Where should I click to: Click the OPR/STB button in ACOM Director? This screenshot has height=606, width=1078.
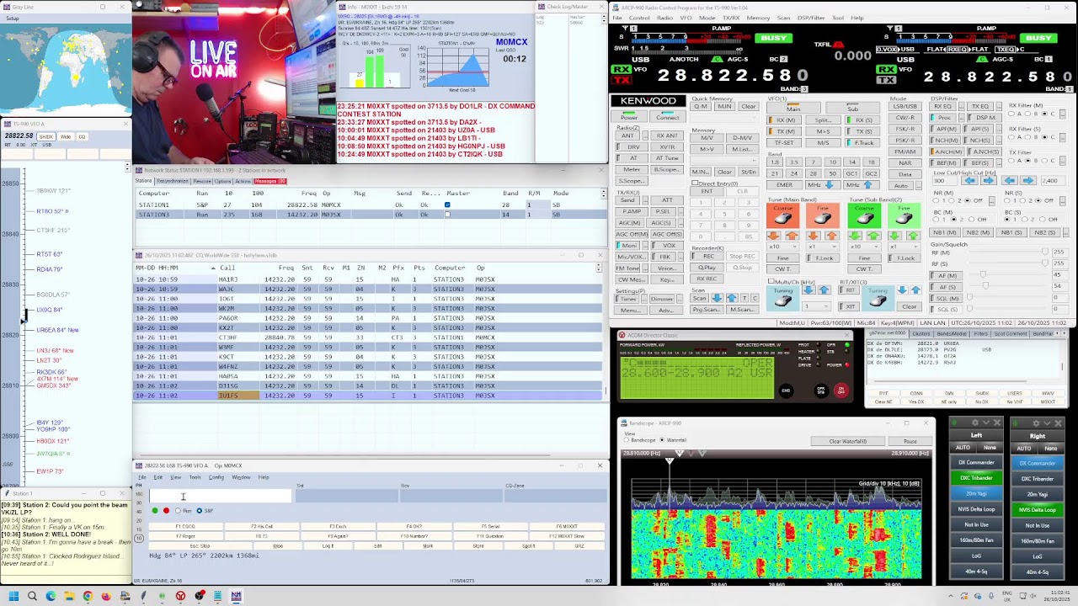point(821,391)
